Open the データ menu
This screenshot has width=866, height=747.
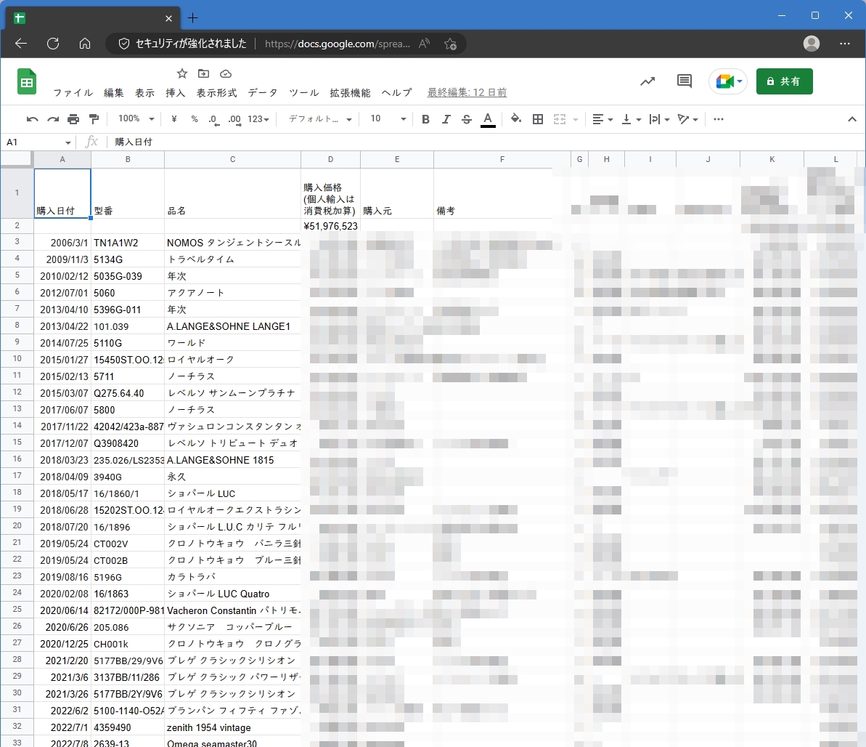[x=263, y=93]
